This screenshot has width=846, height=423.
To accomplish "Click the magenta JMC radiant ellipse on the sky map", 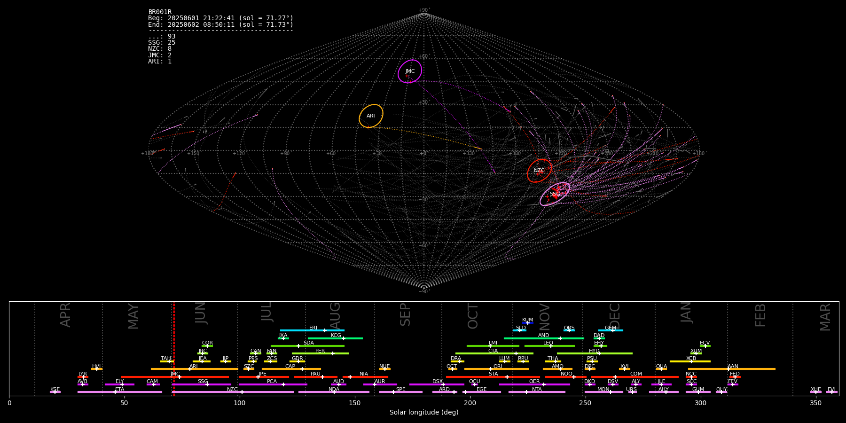I will click(410, 71).
